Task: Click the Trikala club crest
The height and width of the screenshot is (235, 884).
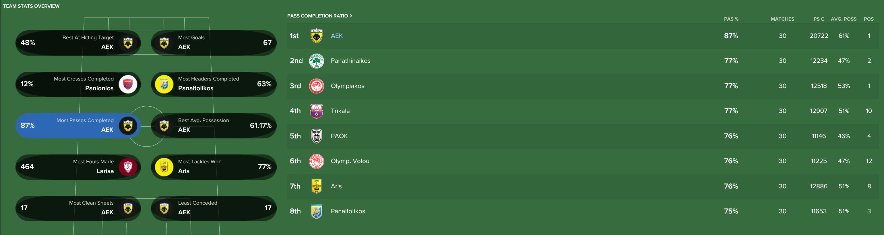Action: [x=316, y=111]
